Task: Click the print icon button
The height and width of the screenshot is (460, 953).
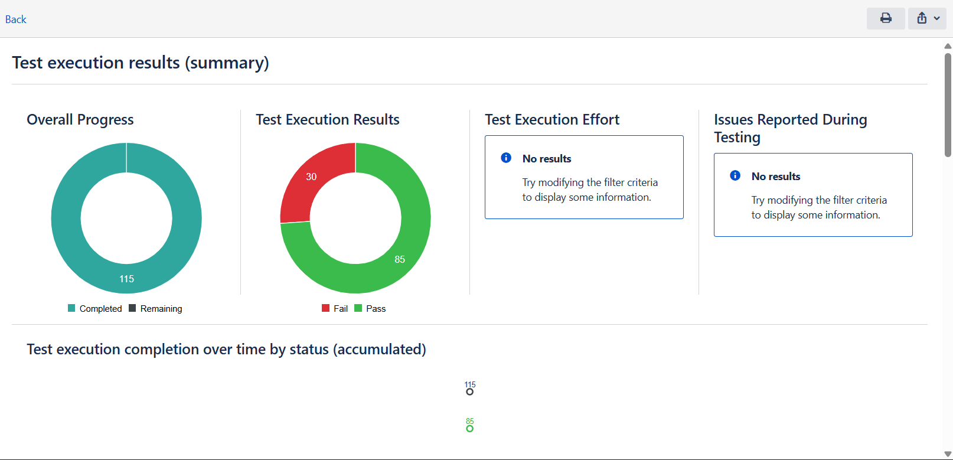Action: pyautogui.click(x=886, y=18)
